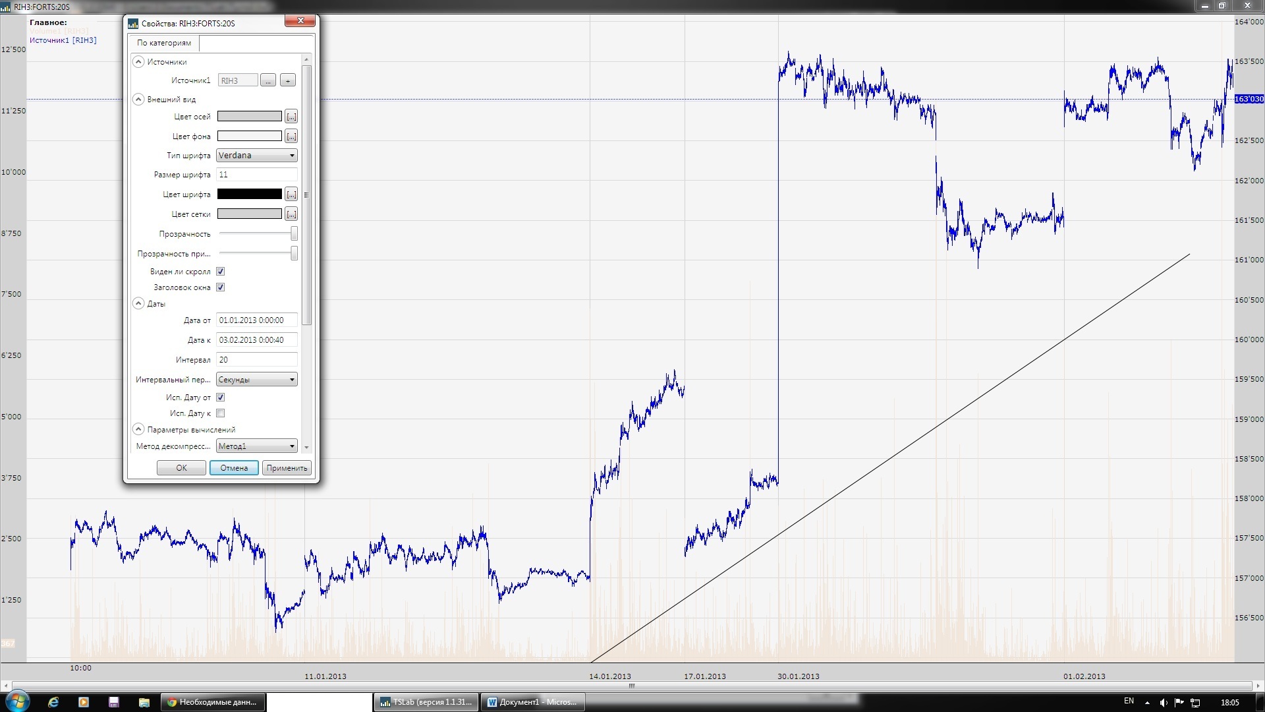The width and height of the screenshot is (1265, 712).
Task: Toggle the Виден ли скролл checkbox
Action: click(221, 272)
